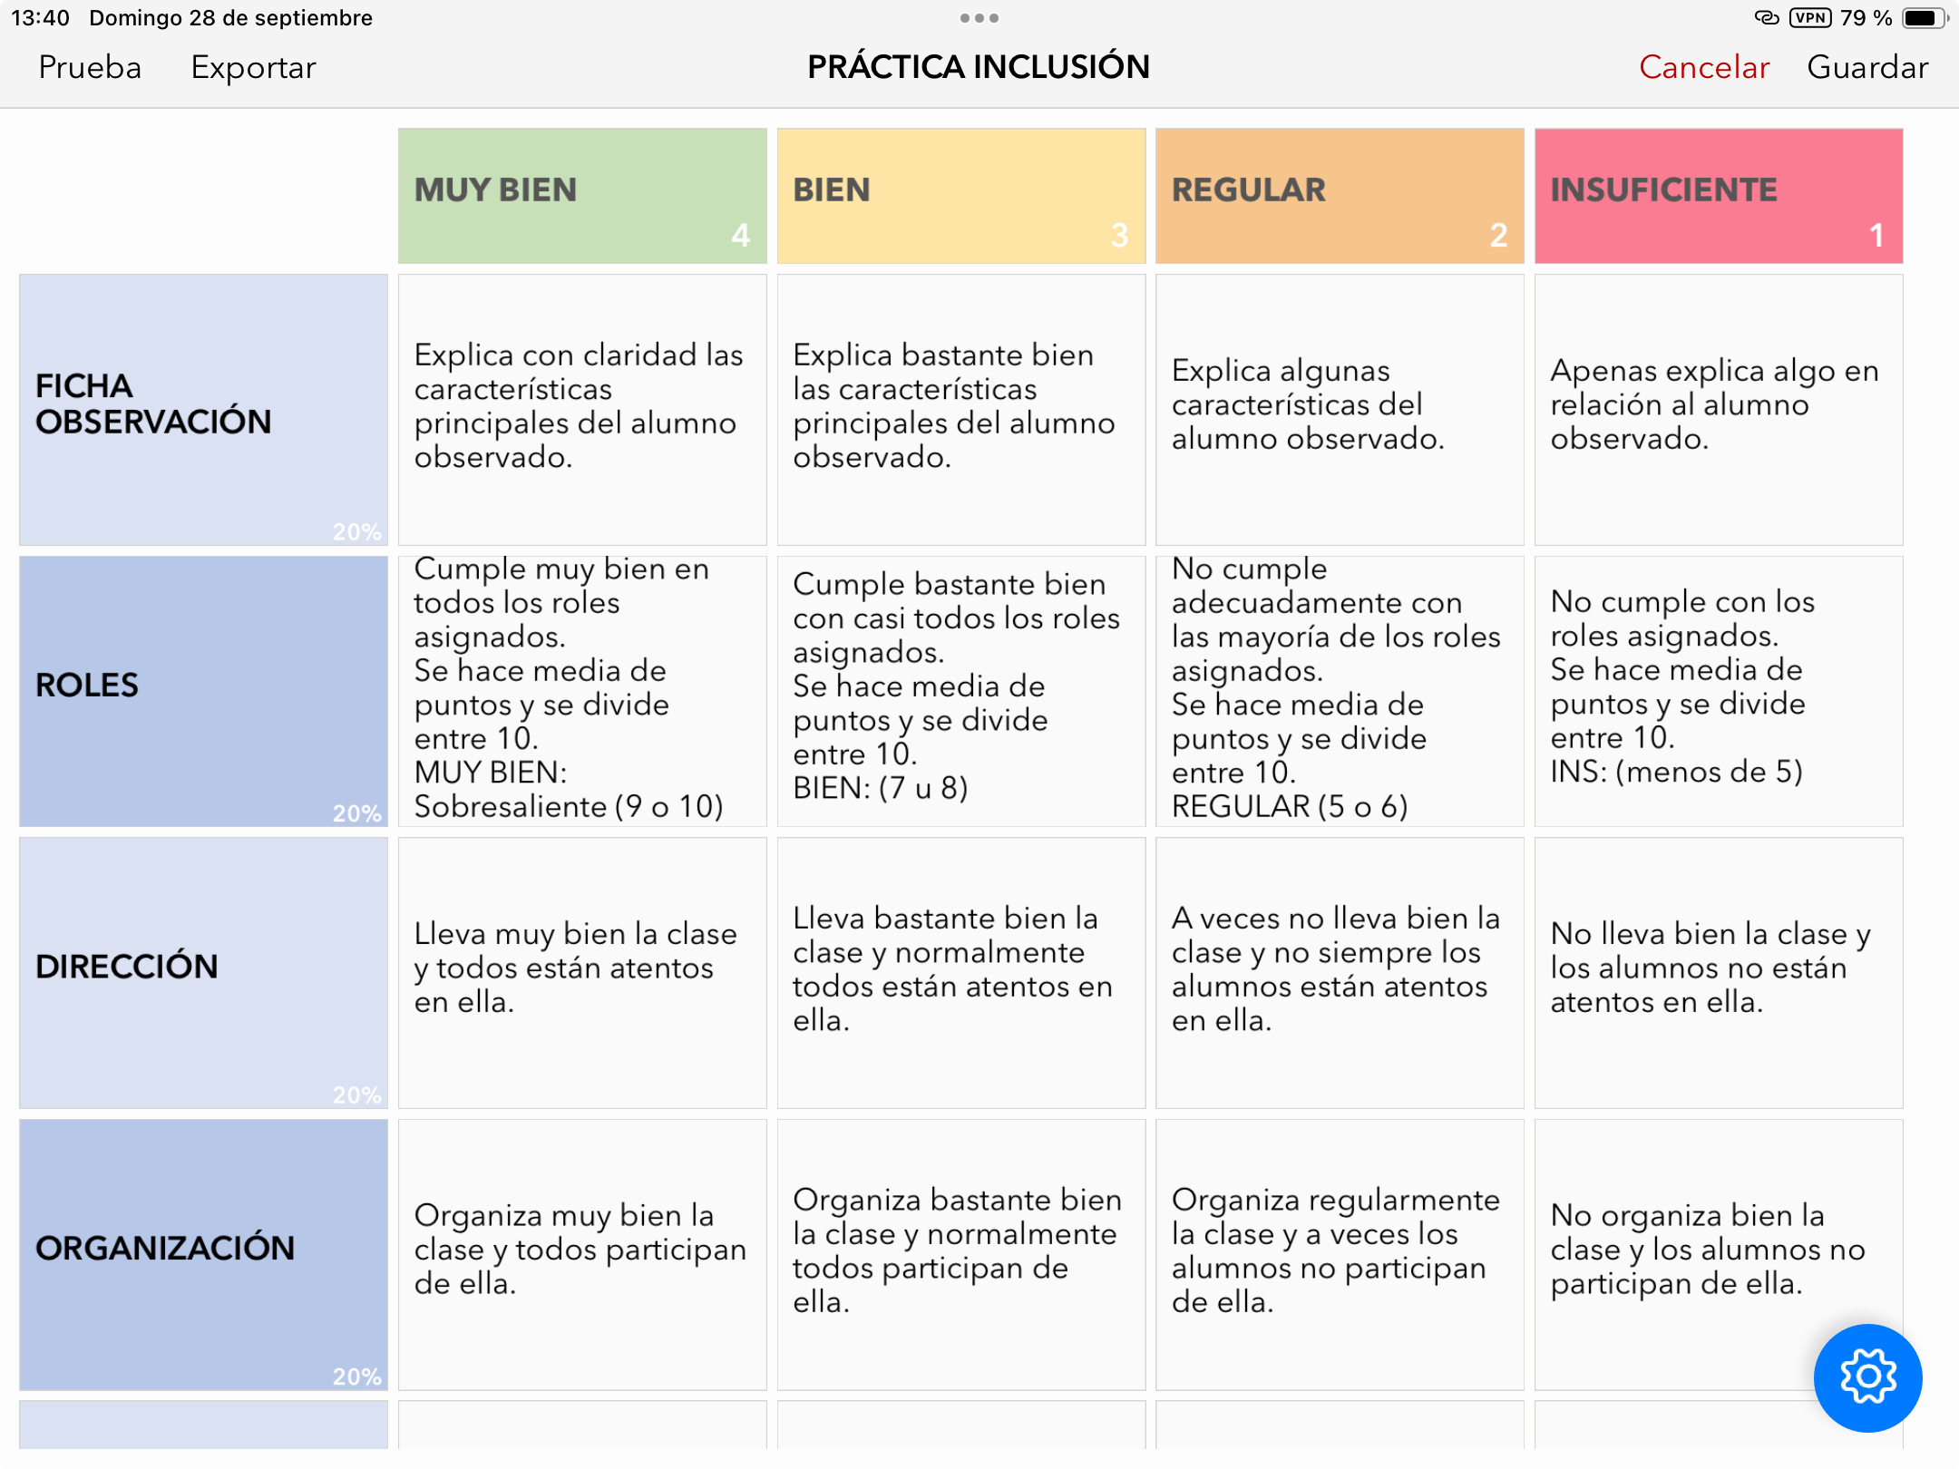This screenshot has height=1469, width=1959.
Task: Tap the three-dot multitasking indicator
Action: pyautogui.click(x=979, y=18)
